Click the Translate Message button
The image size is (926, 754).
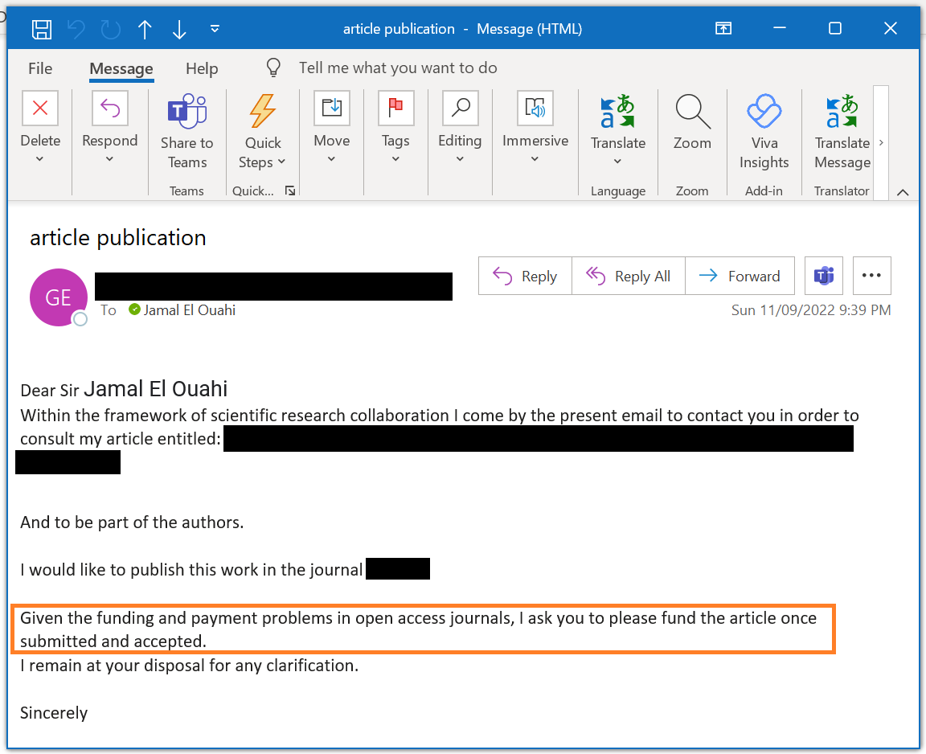point(842,131)
